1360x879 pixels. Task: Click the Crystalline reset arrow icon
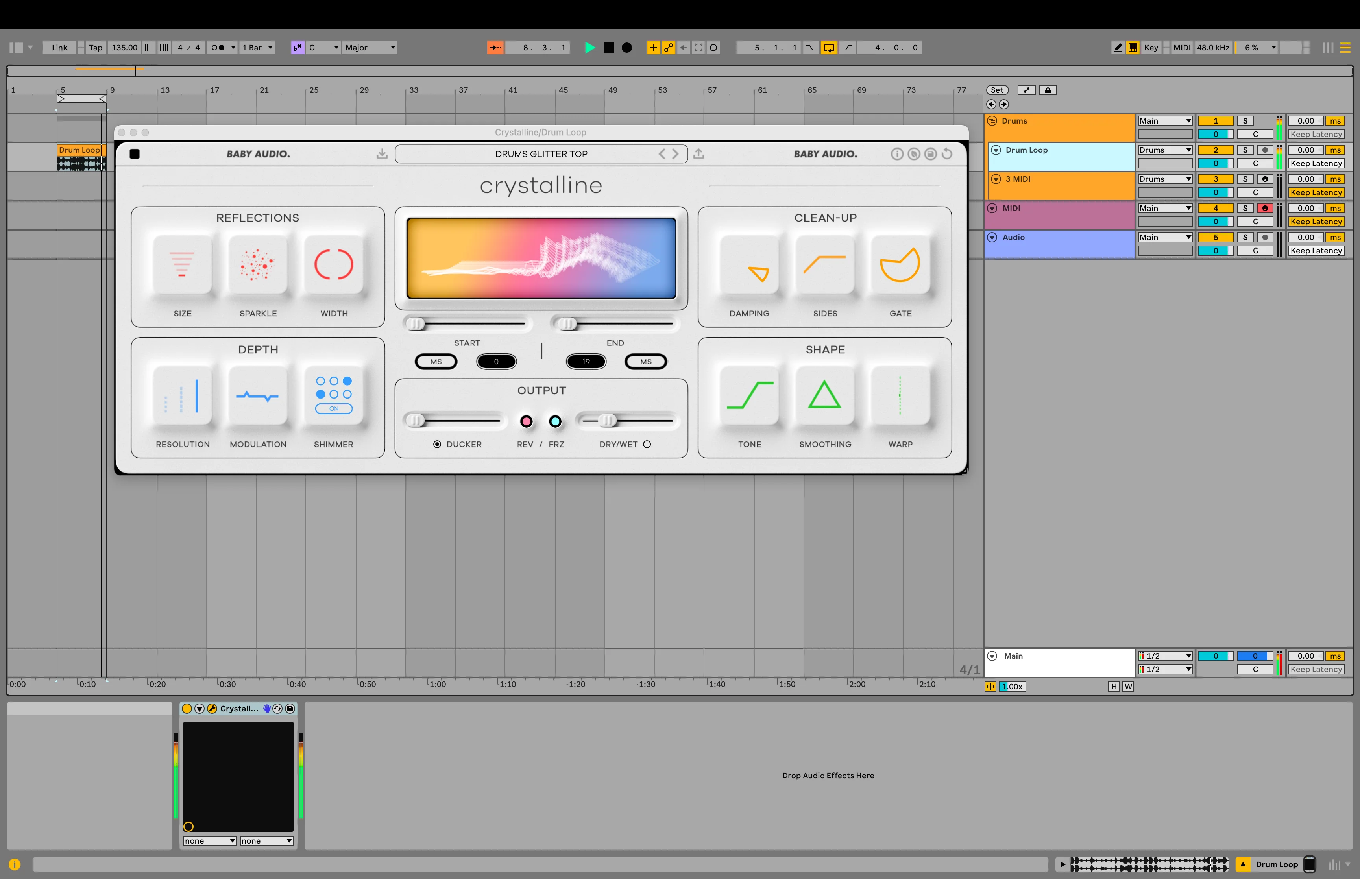click(x=947, y=154)
